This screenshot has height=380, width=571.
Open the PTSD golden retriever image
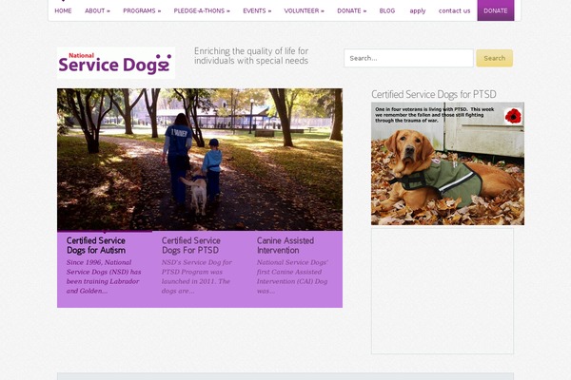pyautogui.click(x=447, y=163)
